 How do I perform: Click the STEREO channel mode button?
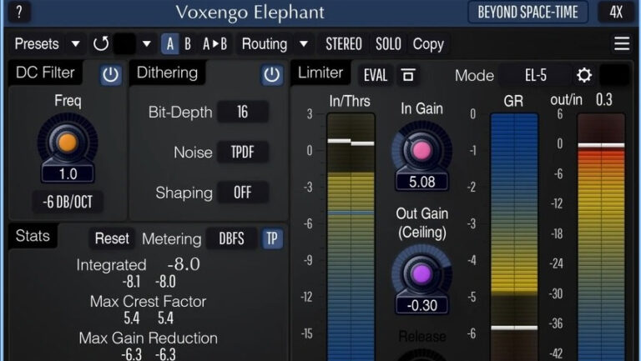tap(343, 43)
